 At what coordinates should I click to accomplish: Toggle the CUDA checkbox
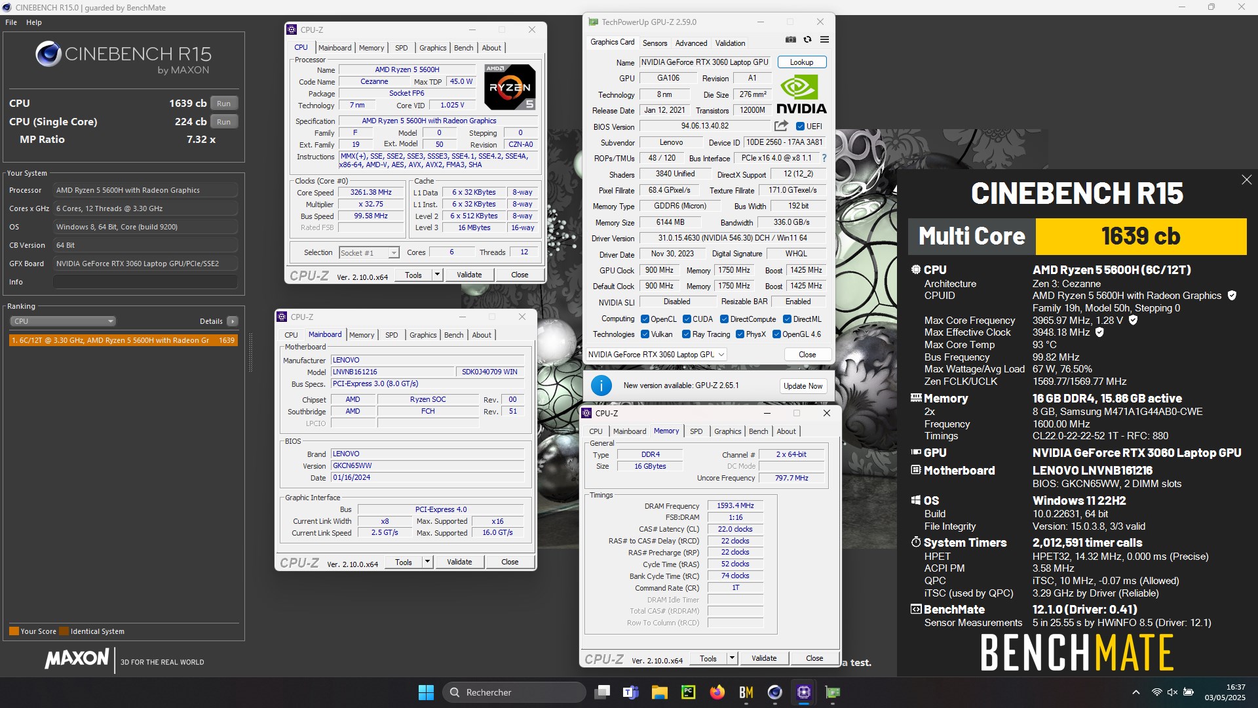(x=687, y=319)
